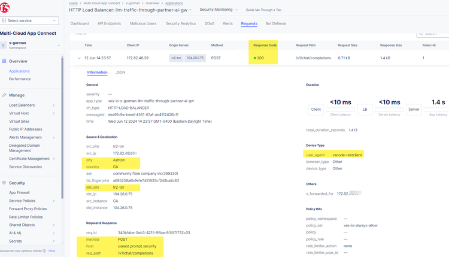Viewport: 449px width, 257px height.
Task: Switch to the Security Analytics tab
Action: (181, 23)
